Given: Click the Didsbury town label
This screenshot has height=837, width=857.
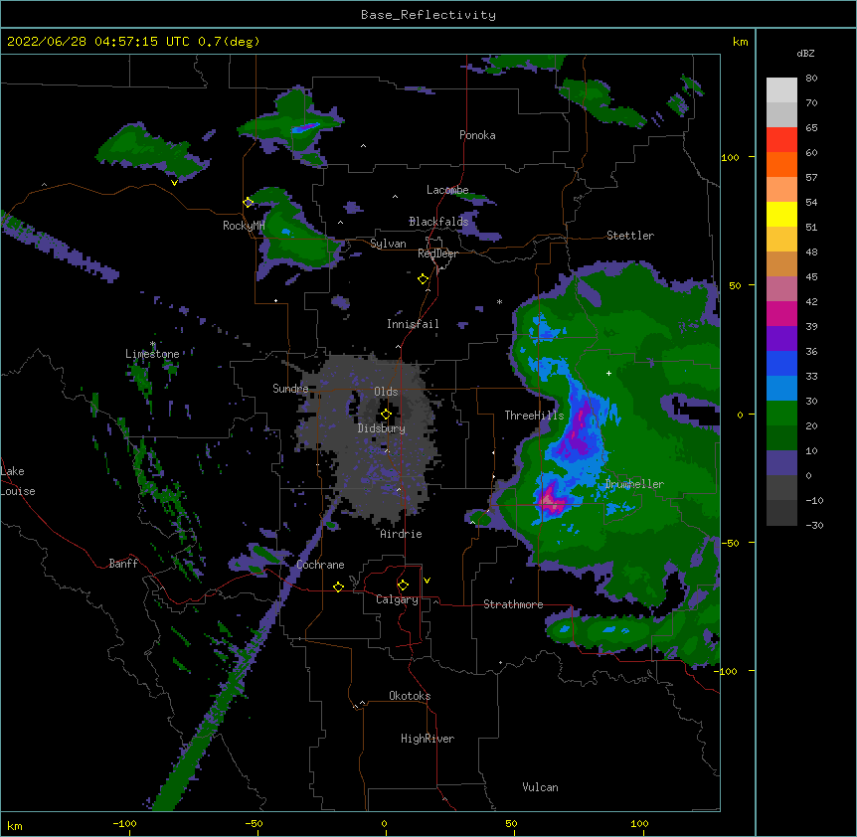Looking at the screenshot, I should pyautogui.click(x=382, y=428).
